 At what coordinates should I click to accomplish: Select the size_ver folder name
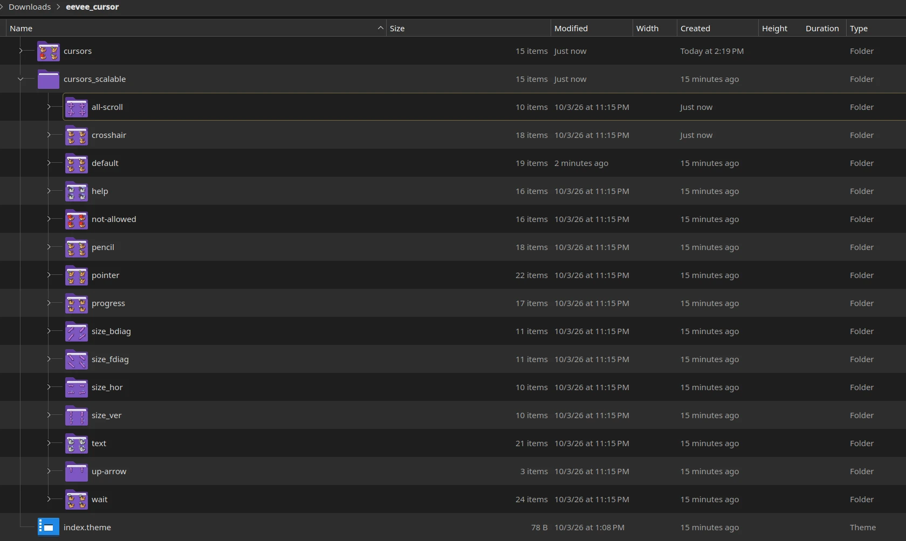point(106,415)
